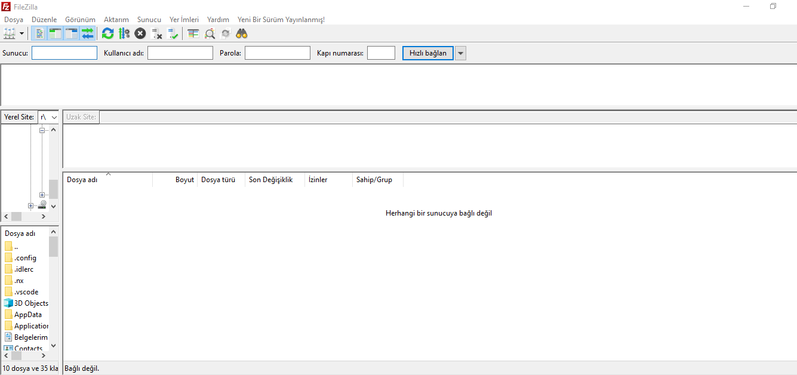Viewport: 797px width, 375px height.
Task: Sort remote list by Dosya adı column
Action: pos(107,180)
